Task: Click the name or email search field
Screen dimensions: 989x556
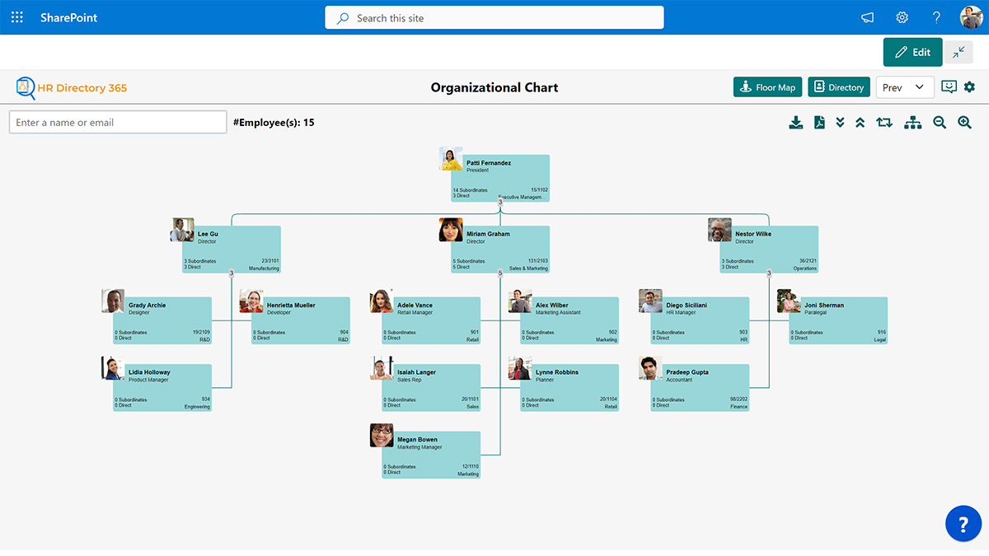Action: (x=118, y=121)
